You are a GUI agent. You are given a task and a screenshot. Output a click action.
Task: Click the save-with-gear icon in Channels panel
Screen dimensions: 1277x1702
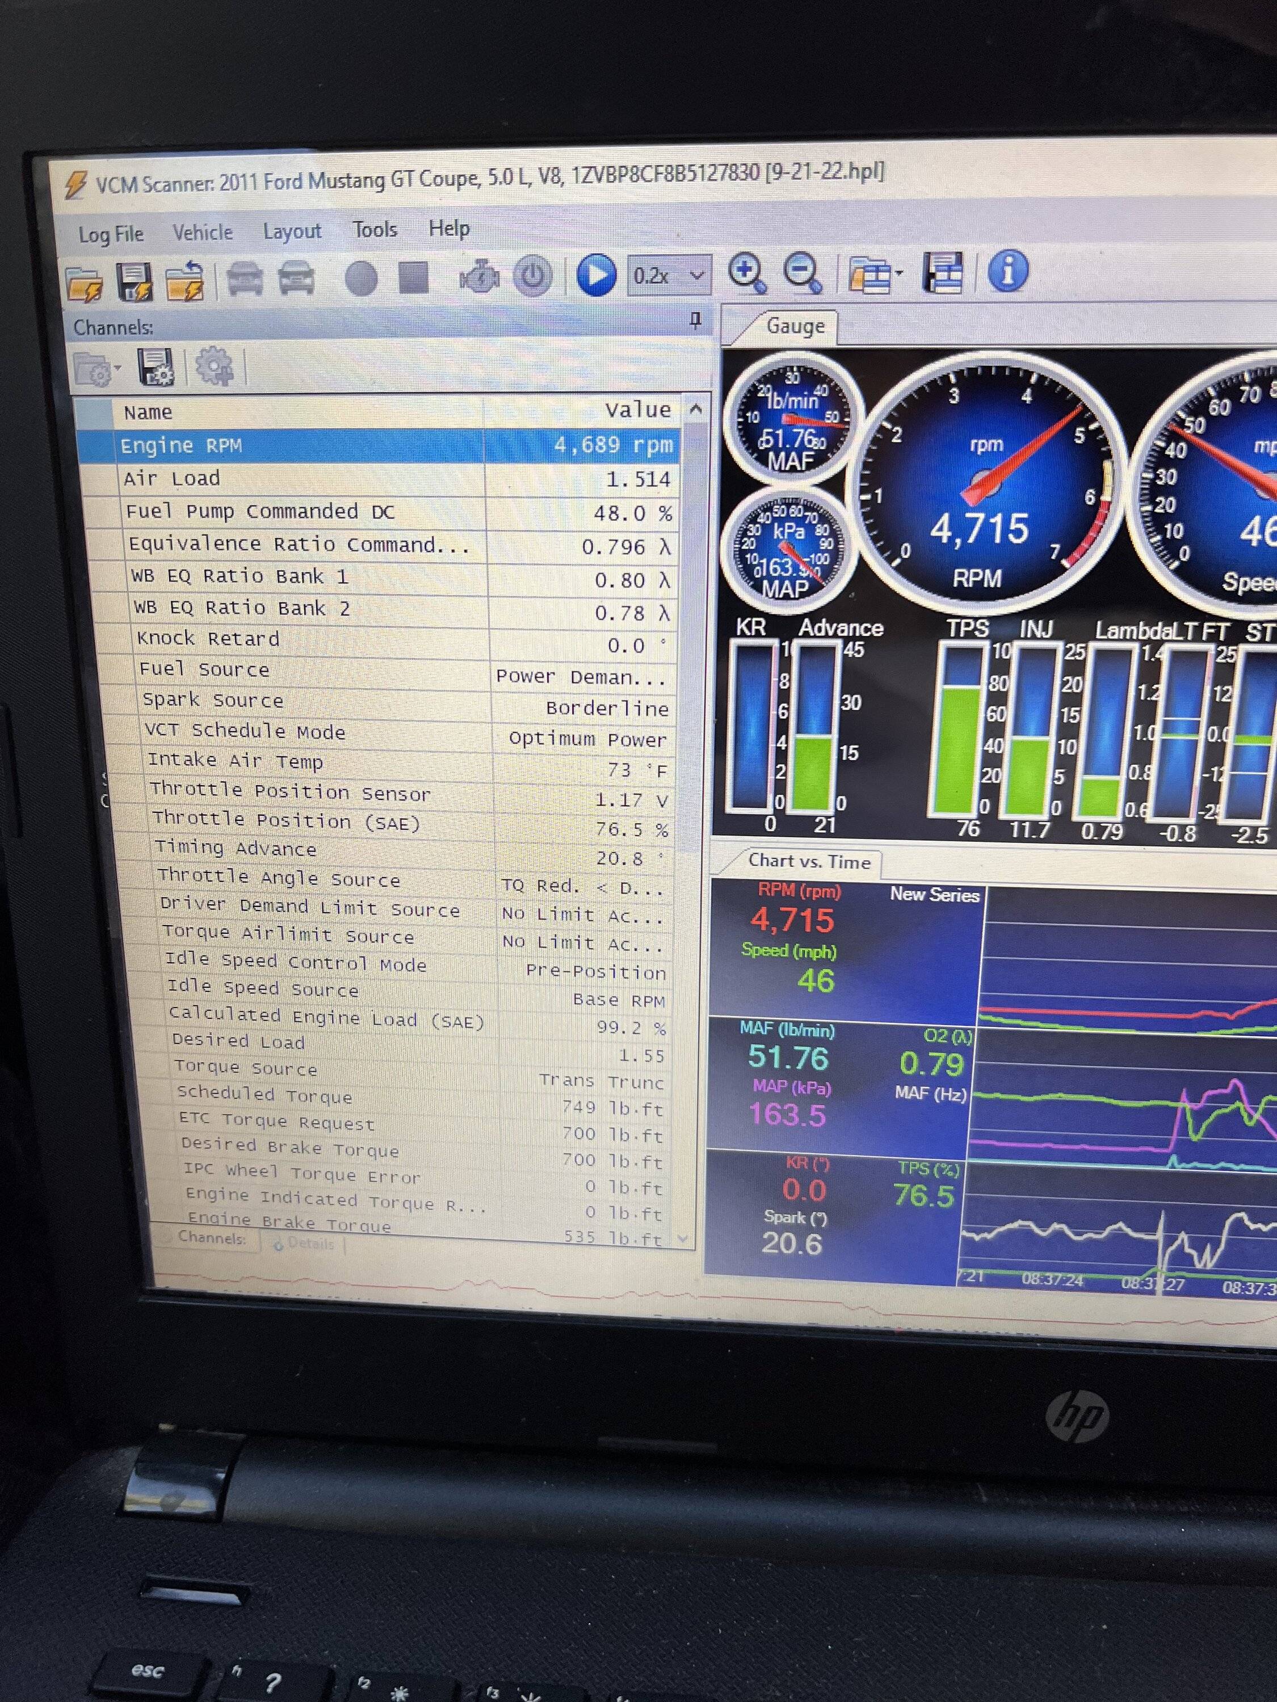[x=156, y=367]
